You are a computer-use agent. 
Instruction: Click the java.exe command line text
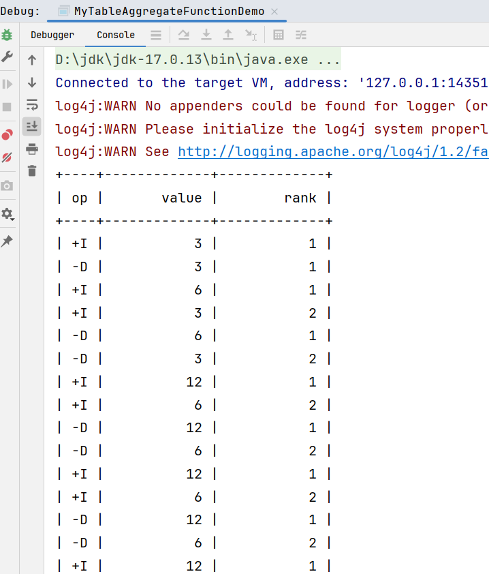198,59
